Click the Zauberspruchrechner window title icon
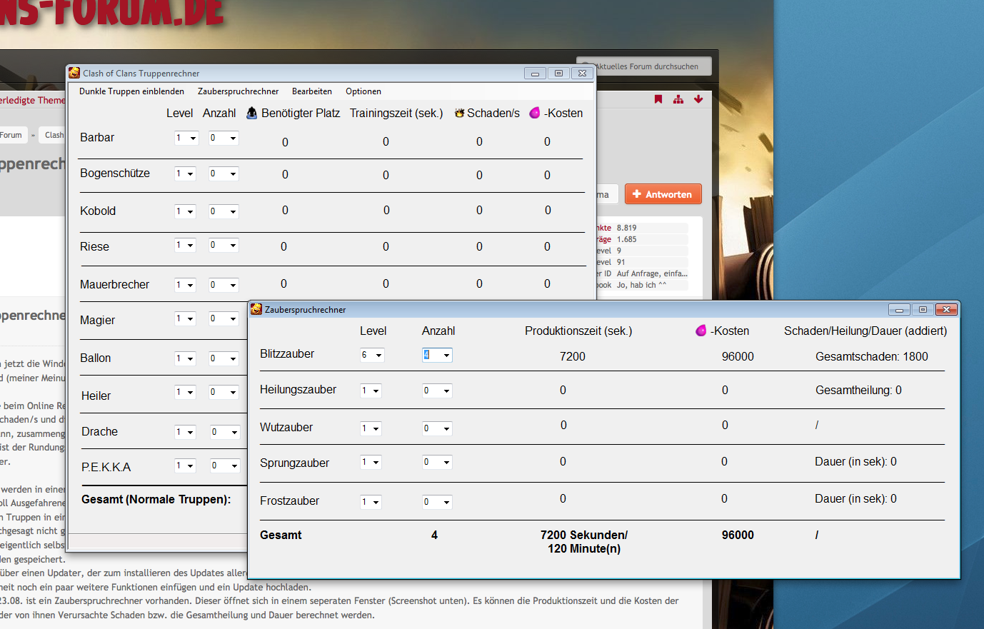The height and width of the screenshot is (629, 984). pyautogui.click(x=256, y=309)
